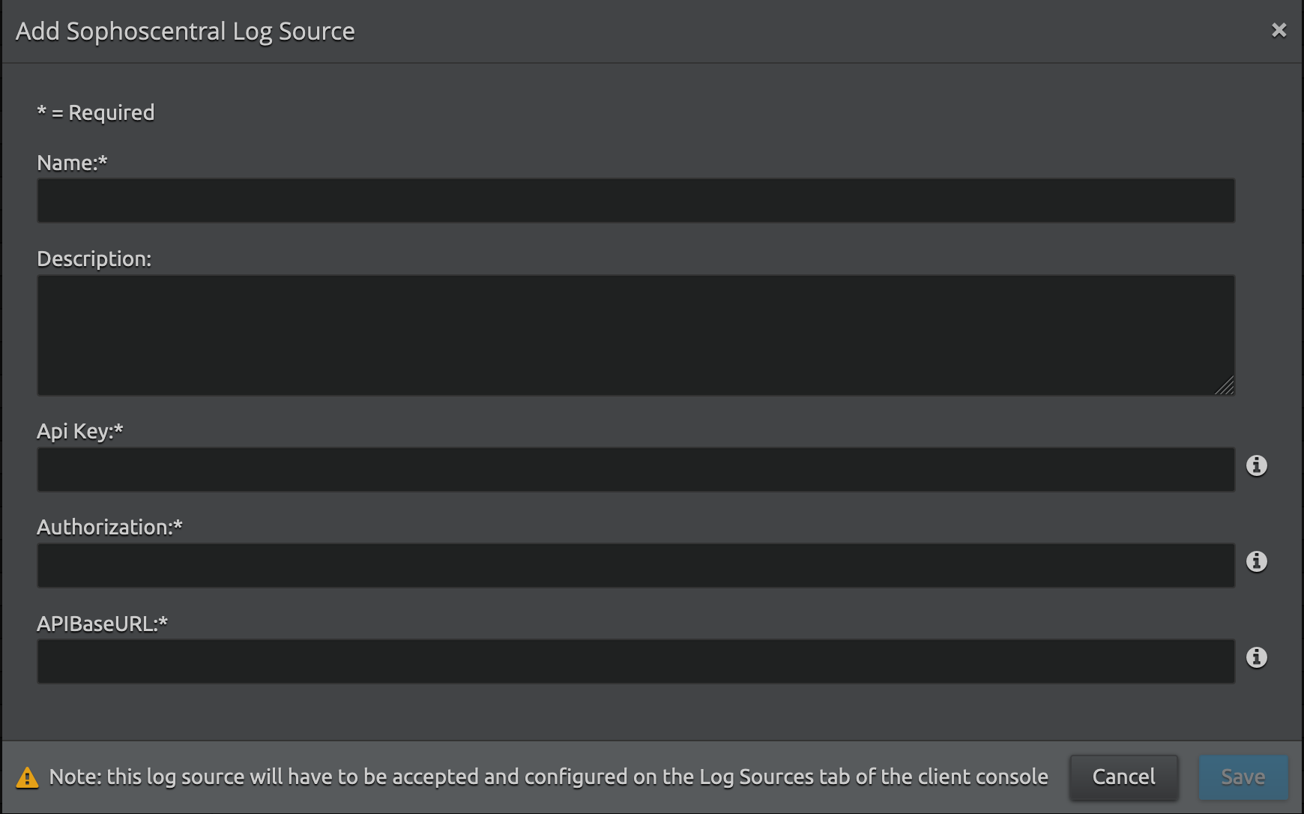Focus the Name input field
Image resolution: width=1304 pixels, height=814 pixels.
click(x=636, y=200)
